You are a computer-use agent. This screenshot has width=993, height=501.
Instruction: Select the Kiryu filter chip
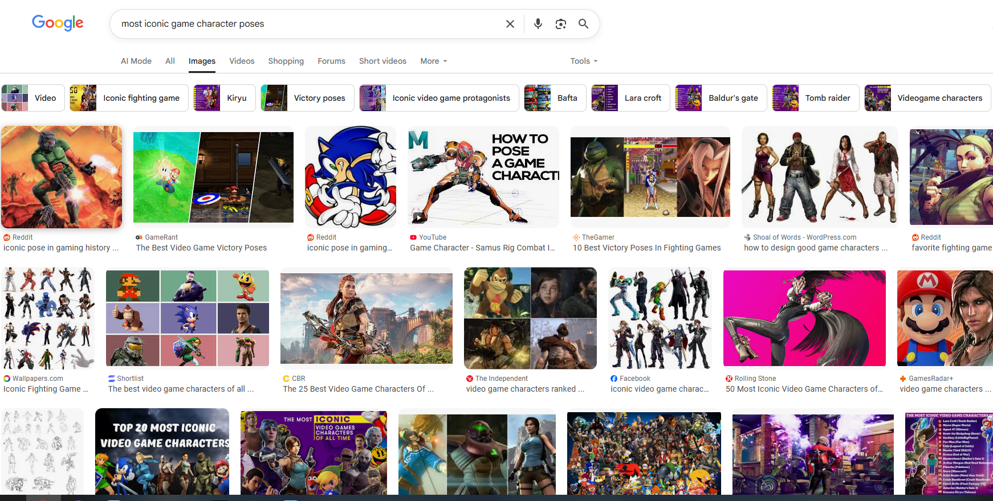(225, 98)
